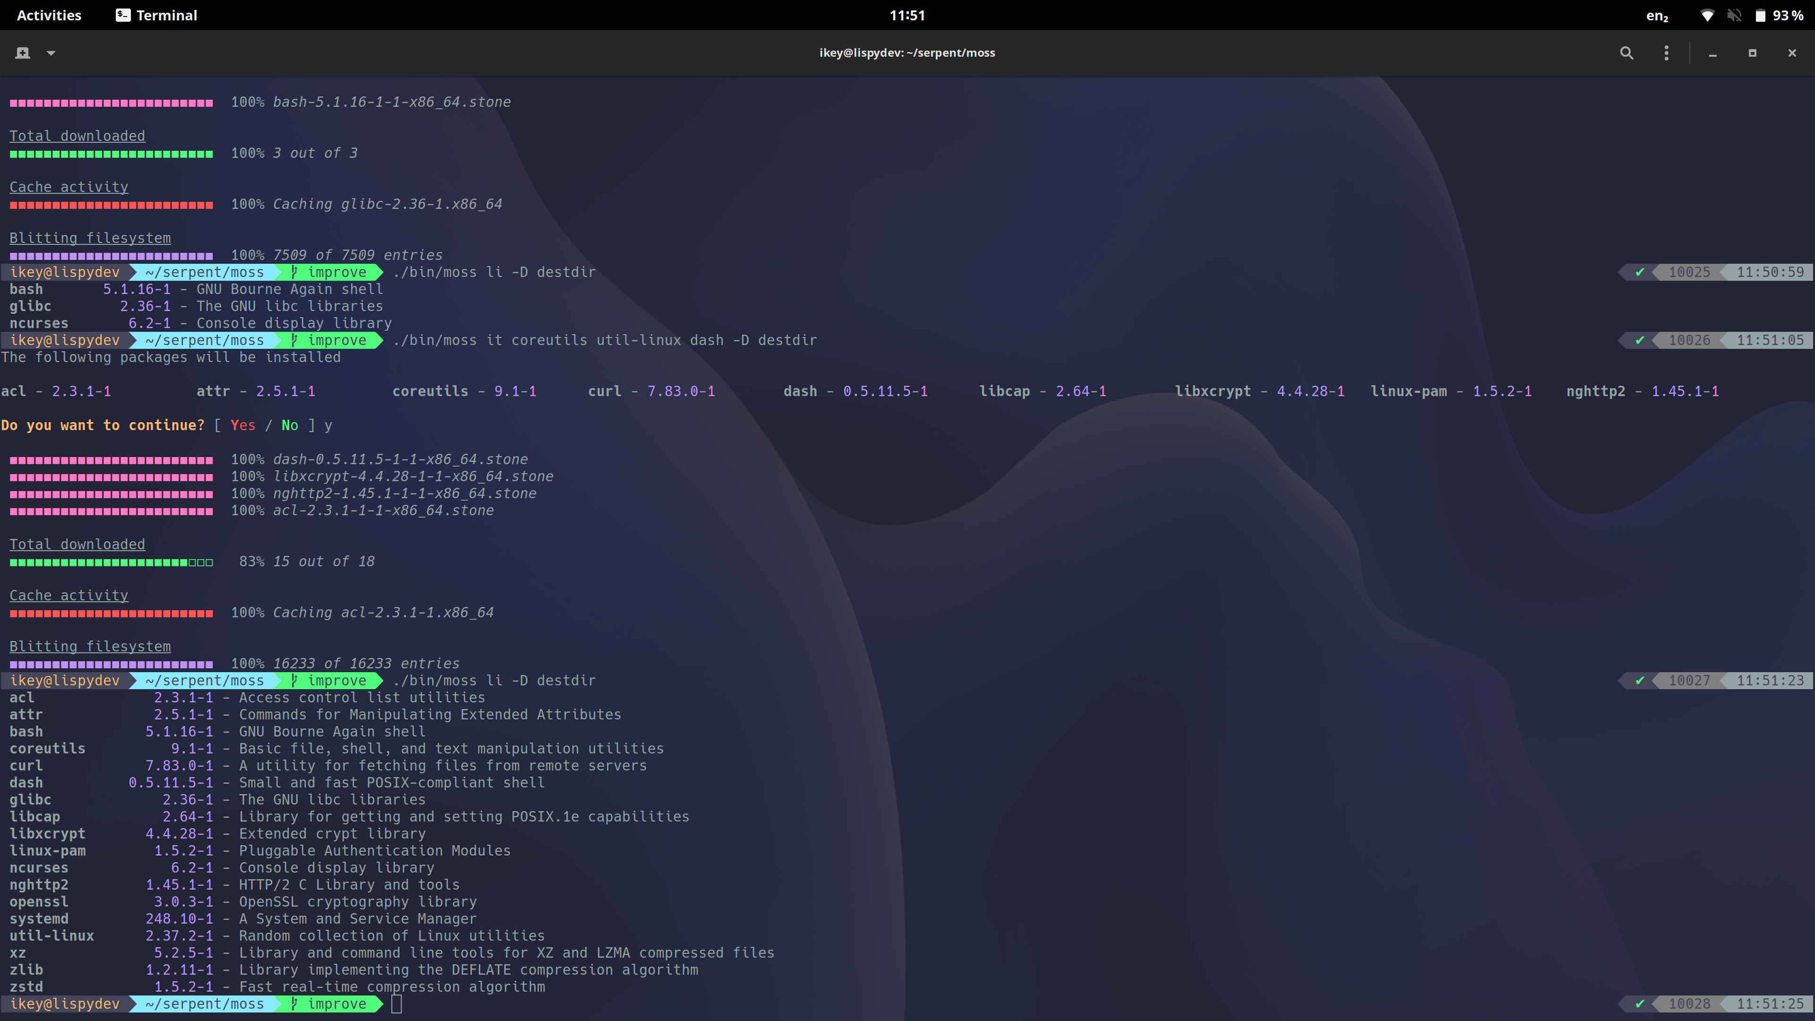This screenshot has height=1021, width=1815.
Task: Click the muted sound icon in the system tray
Action: (1735, 15)
